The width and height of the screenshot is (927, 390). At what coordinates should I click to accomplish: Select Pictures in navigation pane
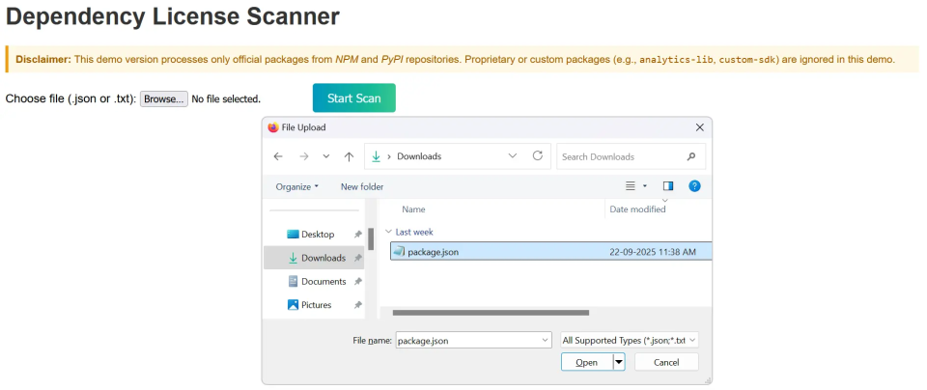[x=316, y=305]
